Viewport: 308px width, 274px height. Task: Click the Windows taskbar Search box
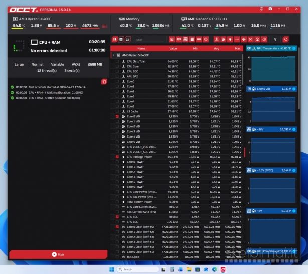pos(137,269)
